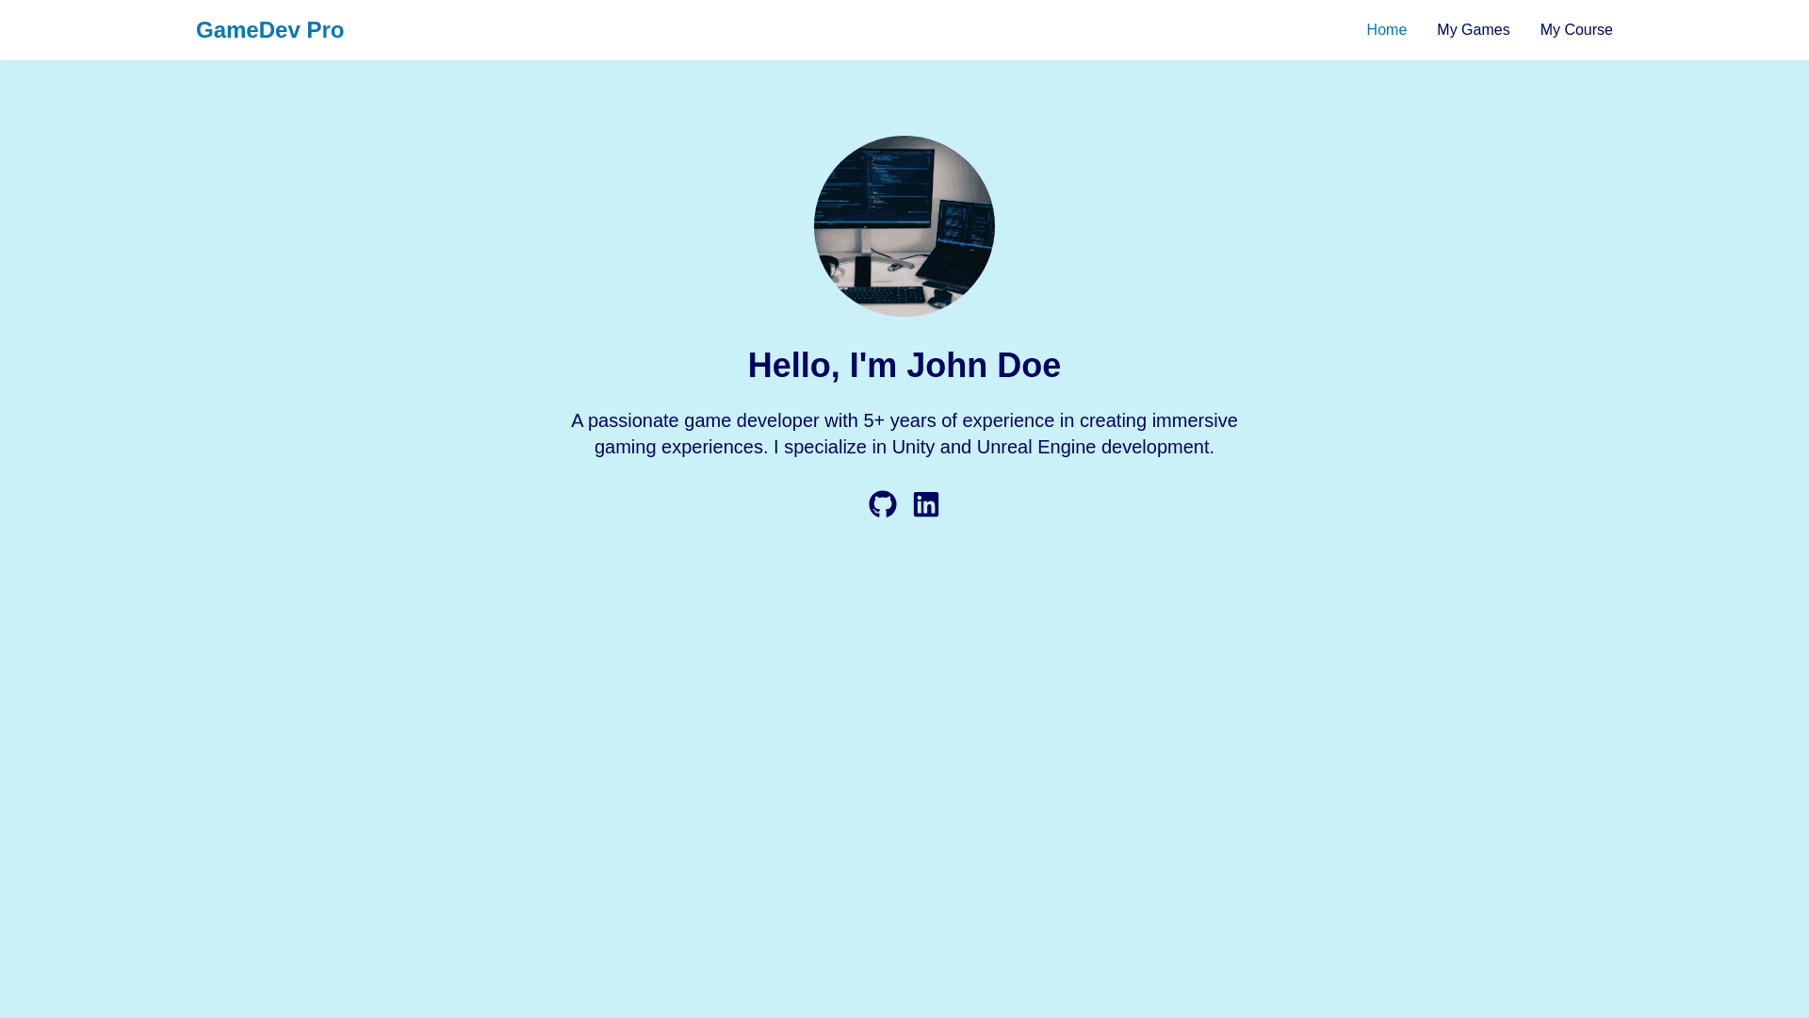Click the word "Unity" in the bio
Image resolution: width=1809 pixels, height=1018 pixels.
pos(913,447)
